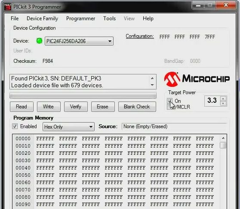Click memory address row 00090
Screen dimensions: 240x209
[23, 204]
